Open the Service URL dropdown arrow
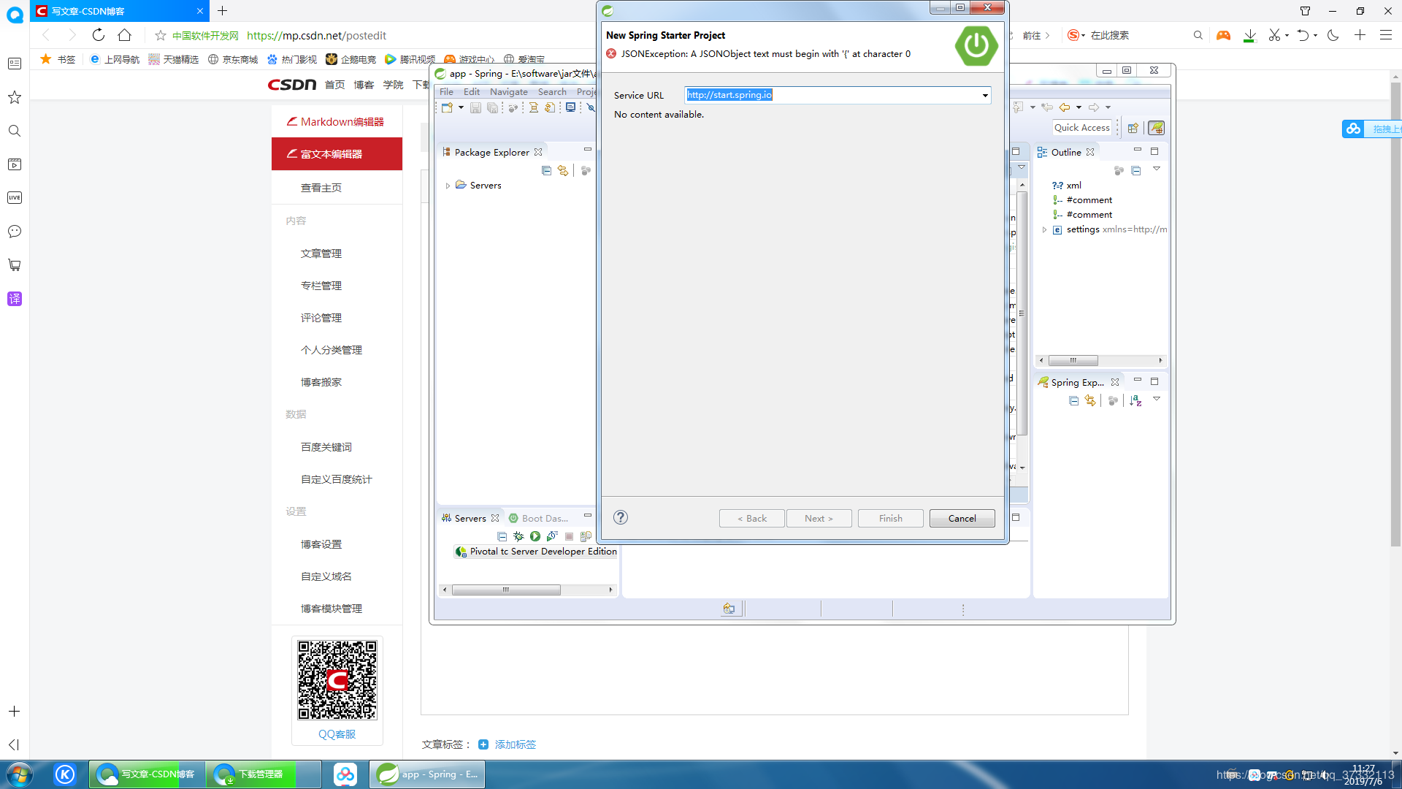1402x789 pixels. tap(985, 95)
